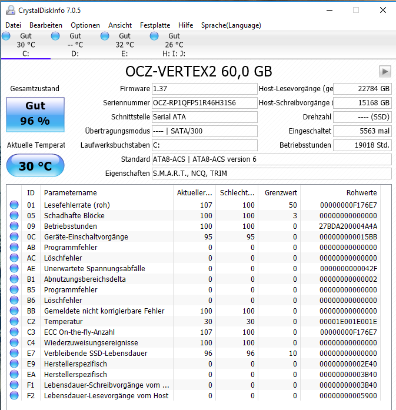396x410 pixels.
Task: Click the CrystalDiskInfo app icon in title bar
Action: (11, 10)
